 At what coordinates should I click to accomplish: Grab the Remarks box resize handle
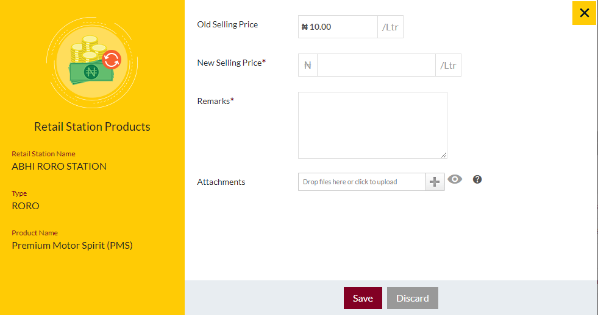click(x=444, y=155)
